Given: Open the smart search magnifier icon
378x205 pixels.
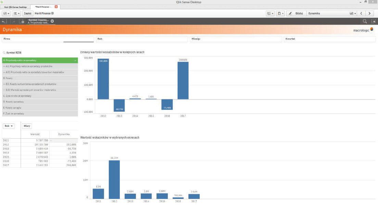Looking at the screenshot, I should click(x=365, y=21).
